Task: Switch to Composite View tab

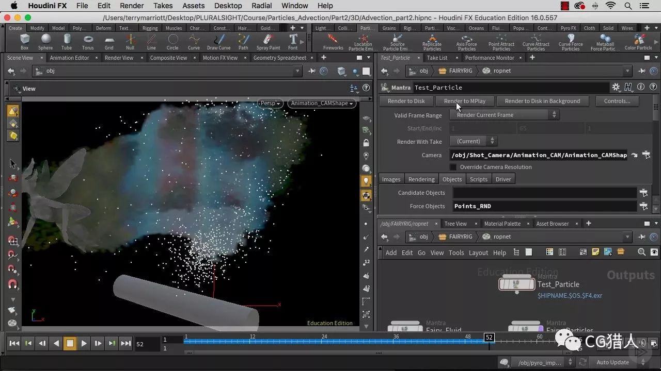Action: coord(168,58)
